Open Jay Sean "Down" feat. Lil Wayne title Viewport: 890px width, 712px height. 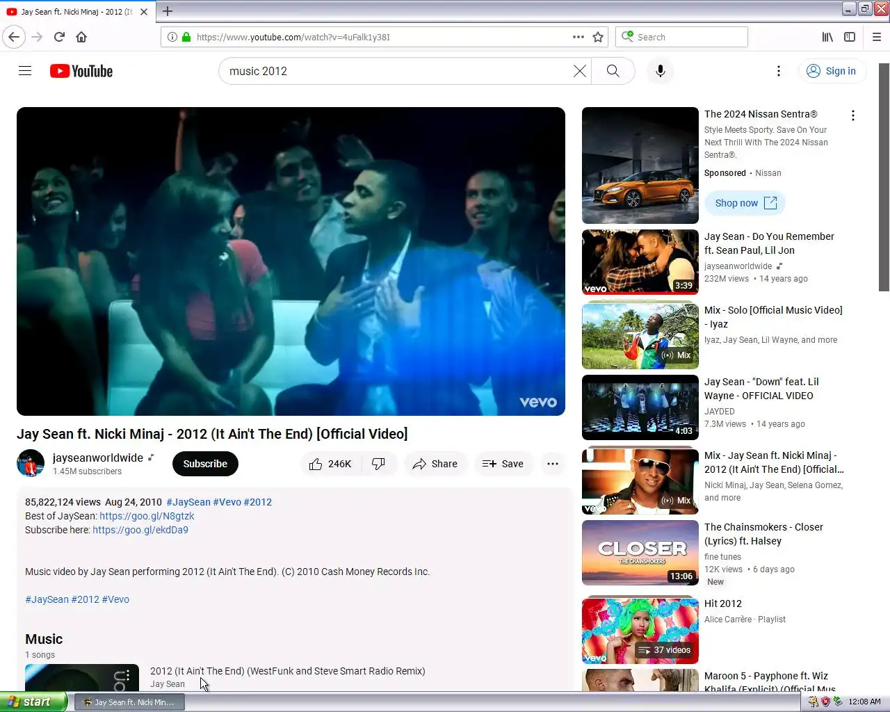(761, 389)
